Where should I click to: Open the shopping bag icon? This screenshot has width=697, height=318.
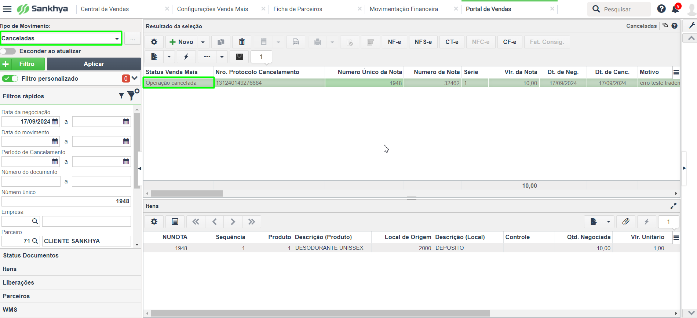point(239,56)
